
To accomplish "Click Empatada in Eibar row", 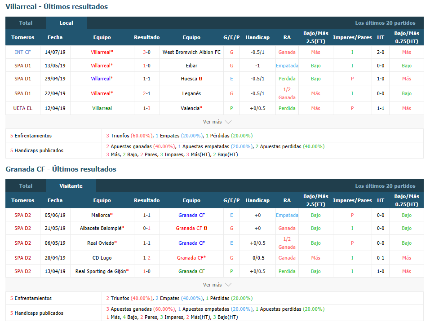I will 287,66.
